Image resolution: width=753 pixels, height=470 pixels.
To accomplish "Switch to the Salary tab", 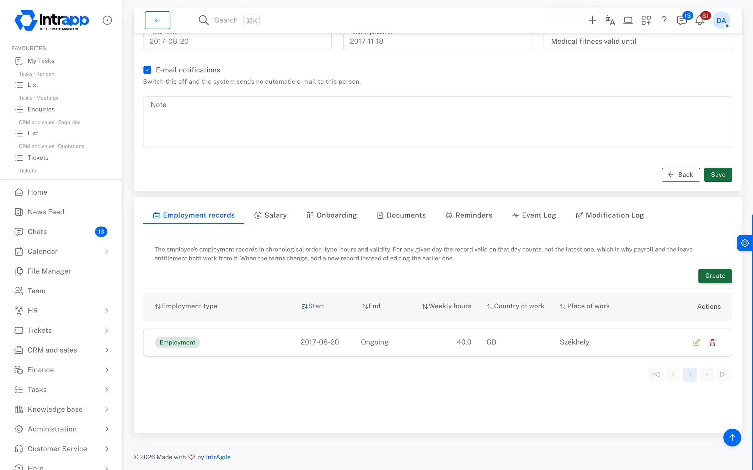I will click(x=270, y=215).
